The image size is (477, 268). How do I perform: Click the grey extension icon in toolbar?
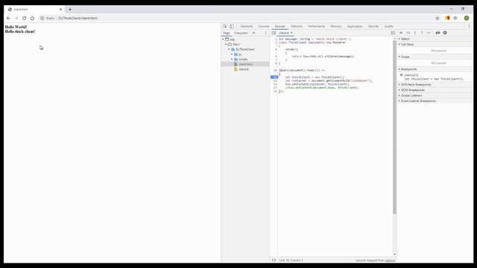coord(455,18)
